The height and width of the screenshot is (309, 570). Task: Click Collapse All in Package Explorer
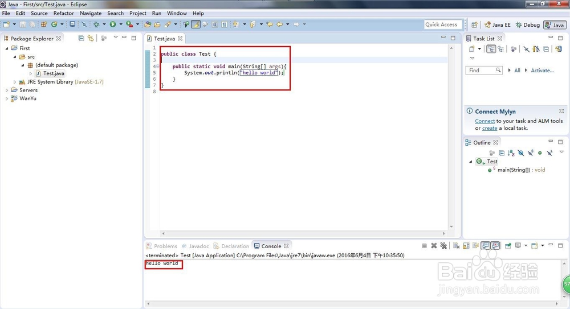click(x=81, y=38)
